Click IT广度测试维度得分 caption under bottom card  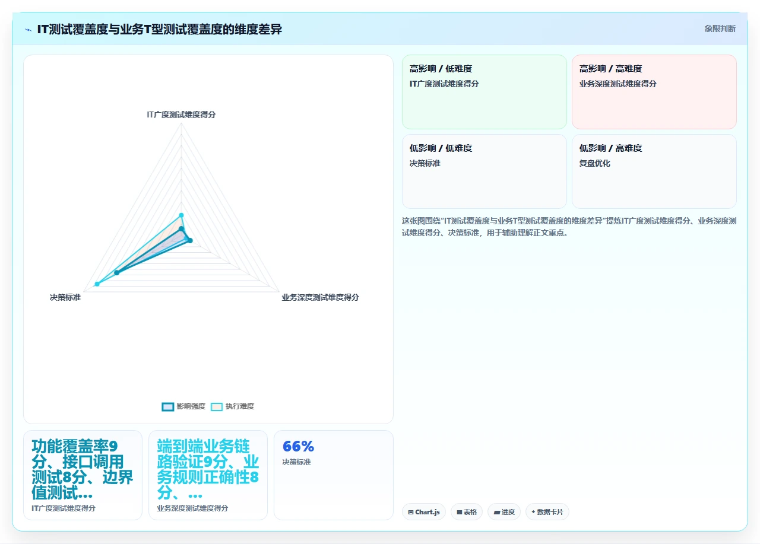pos(64,508)
